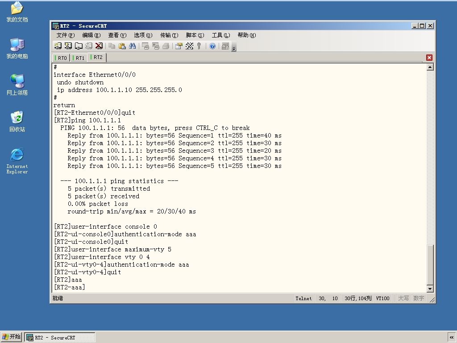Open the 查看(V) menu

(117, 35)
